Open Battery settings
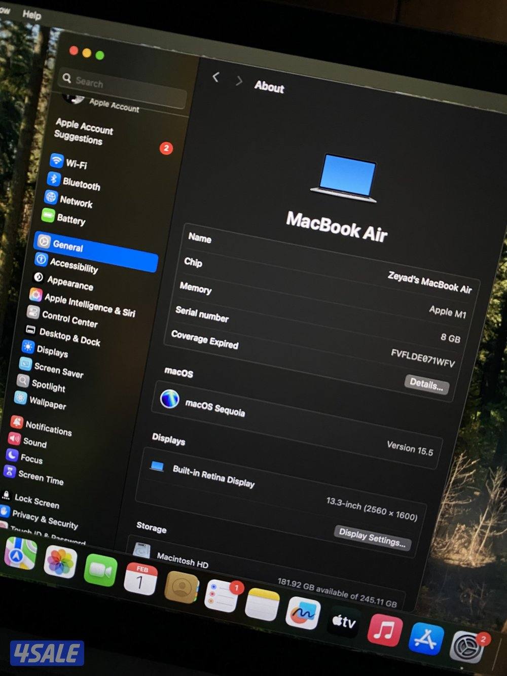This screenshot has width=507, height=676. coord(70,219)
